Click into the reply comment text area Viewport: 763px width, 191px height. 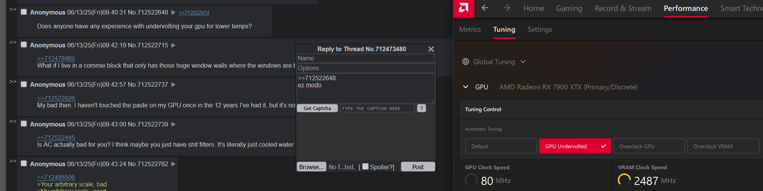[x=366, y=88]
